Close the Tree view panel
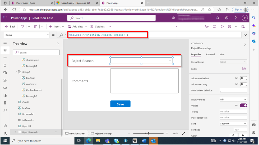Viewport: 259px width, 145px height. [58, 44]
